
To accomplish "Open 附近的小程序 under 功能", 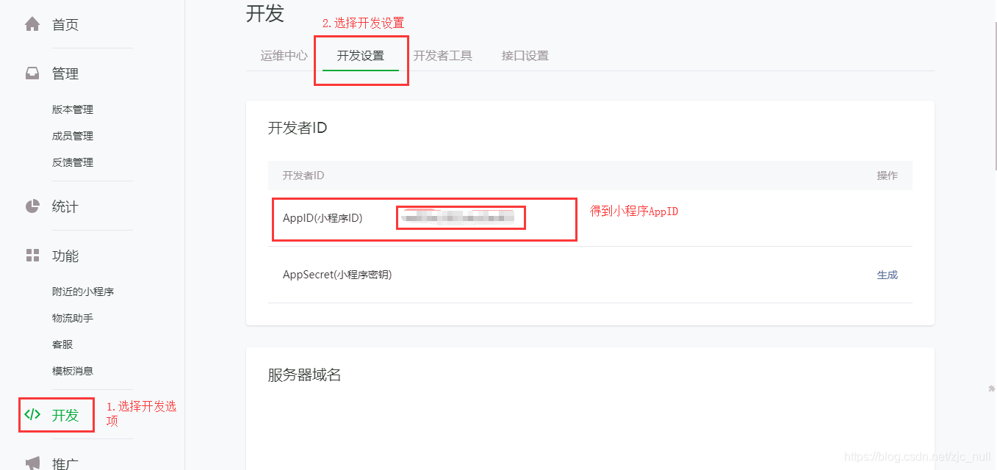I will tap(83, 292).
